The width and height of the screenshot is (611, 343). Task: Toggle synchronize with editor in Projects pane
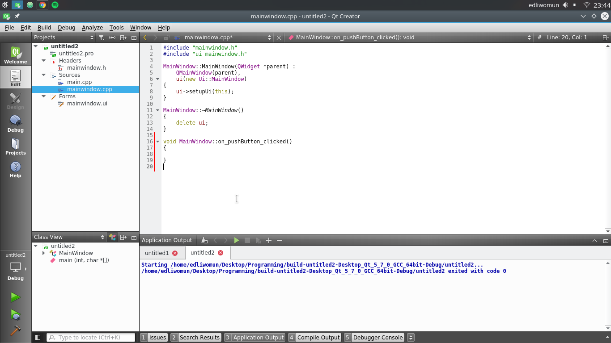pyautogui.click(x=112, y=38)
